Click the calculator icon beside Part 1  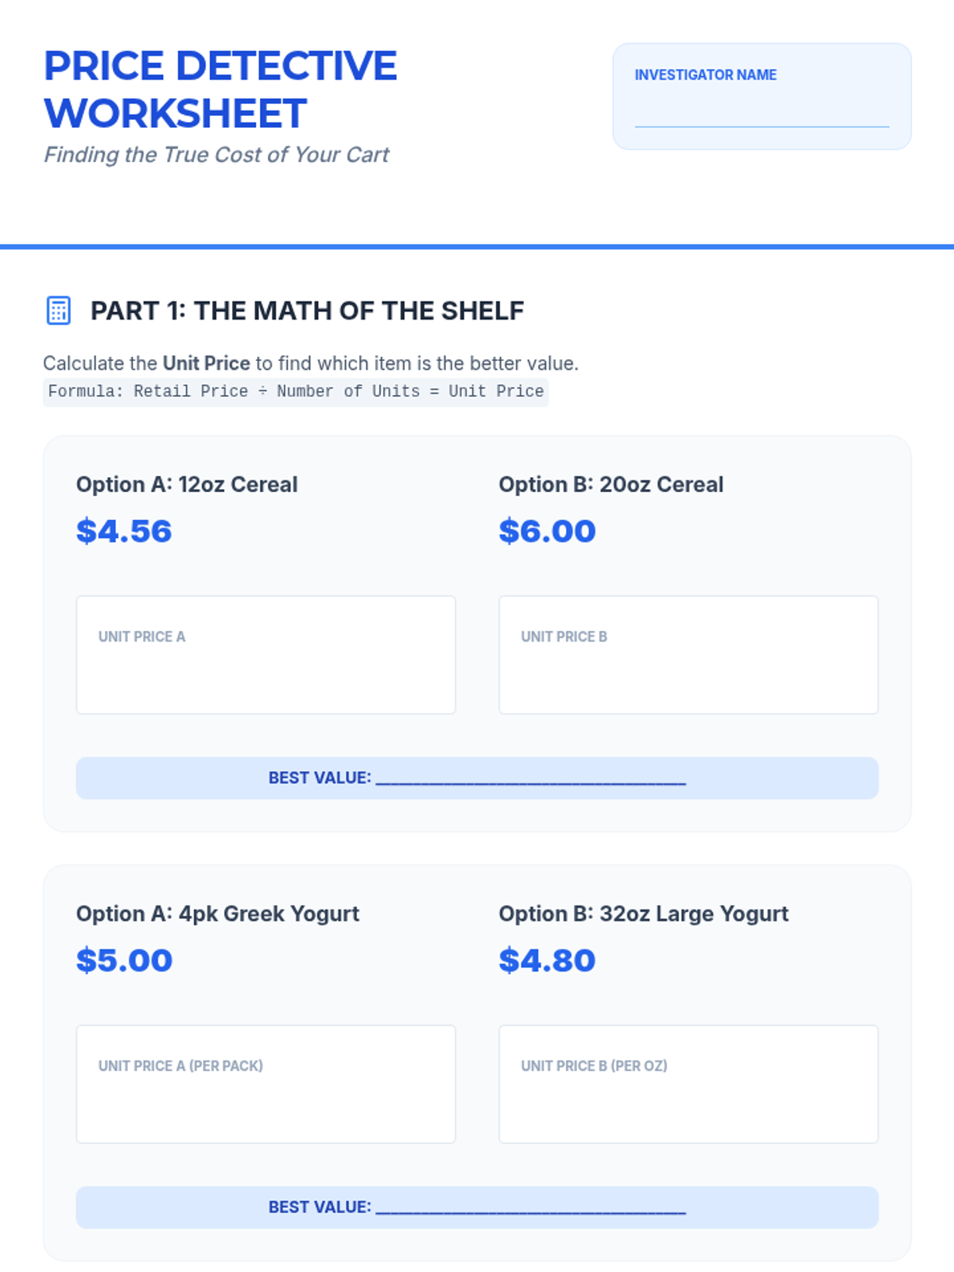59,311
